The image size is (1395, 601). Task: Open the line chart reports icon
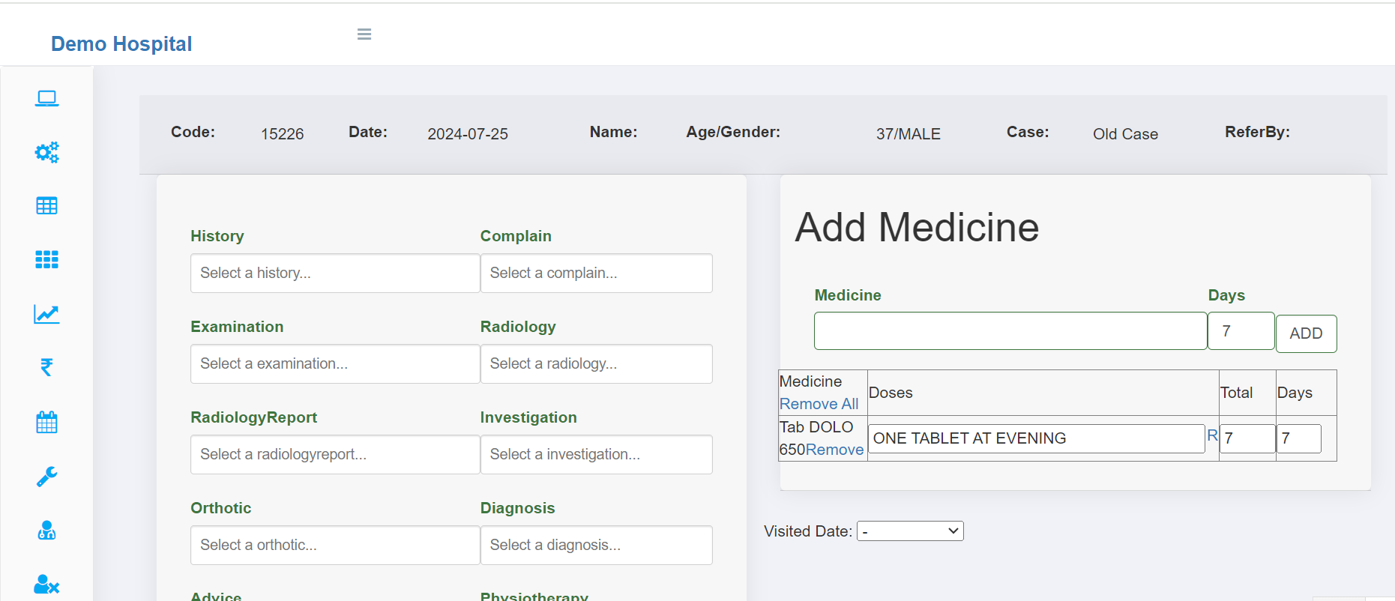pyautogui.click(x=46, y=314)
